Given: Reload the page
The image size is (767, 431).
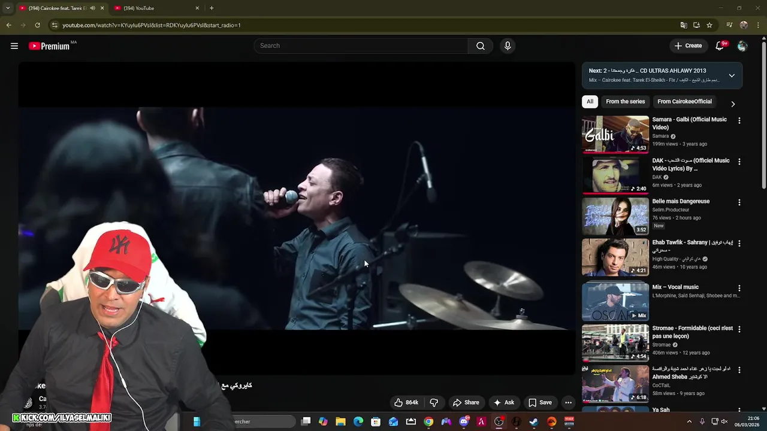Looking at the screenshot, I should point(37,25).
